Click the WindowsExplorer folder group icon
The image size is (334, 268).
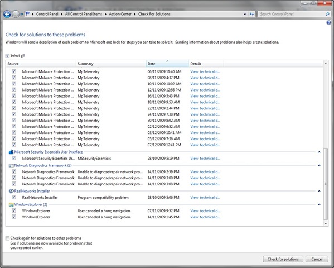click(x=11, y=204)
